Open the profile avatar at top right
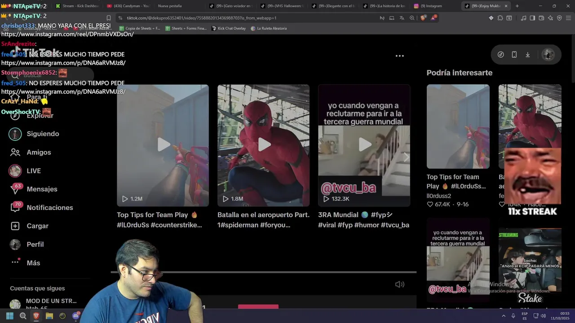 [x=548, y=55]
